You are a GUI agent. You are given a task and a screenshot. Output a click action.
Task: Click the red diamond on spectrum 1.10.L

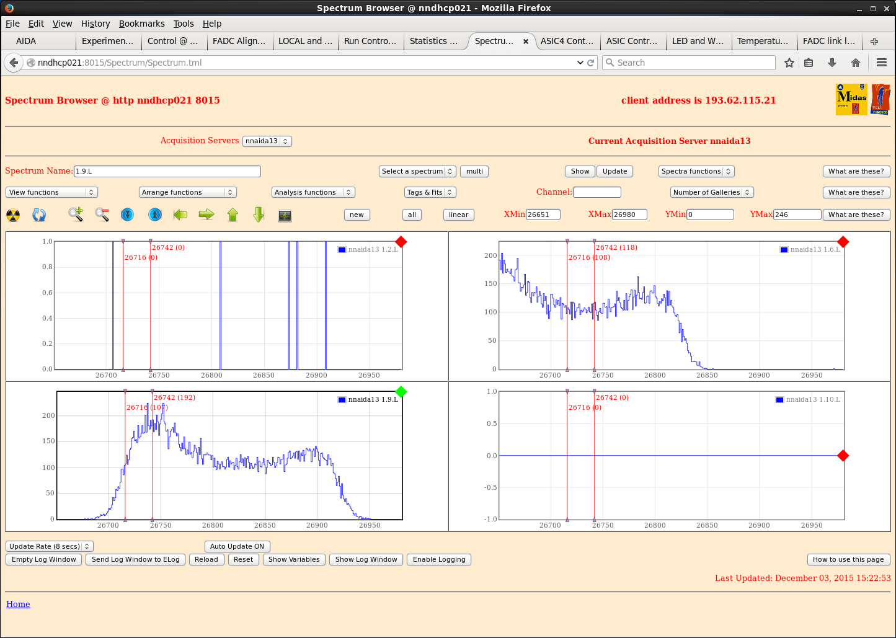pyautogui.click(x=843, y=456)
